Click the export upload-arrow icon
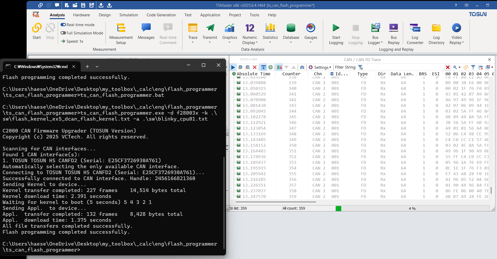 [109, 5]
